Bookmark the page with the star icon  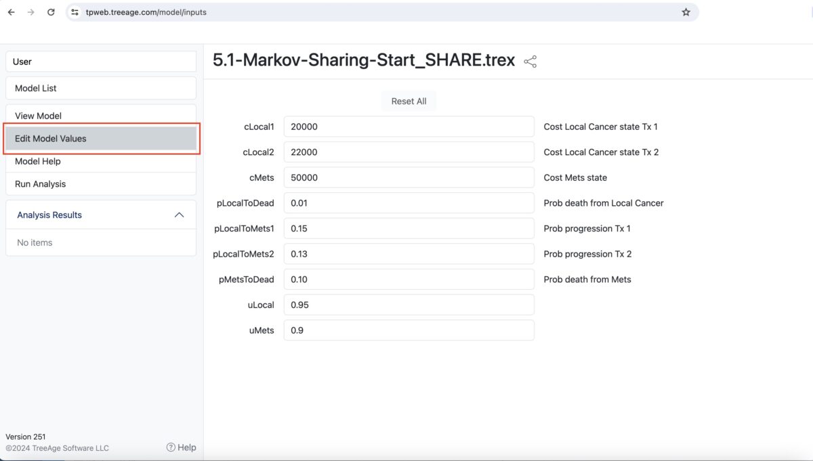click(x=685, y=12)
